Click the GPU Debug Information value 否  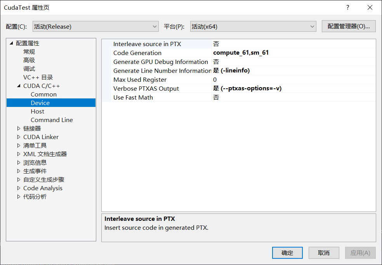pos(216,62)
